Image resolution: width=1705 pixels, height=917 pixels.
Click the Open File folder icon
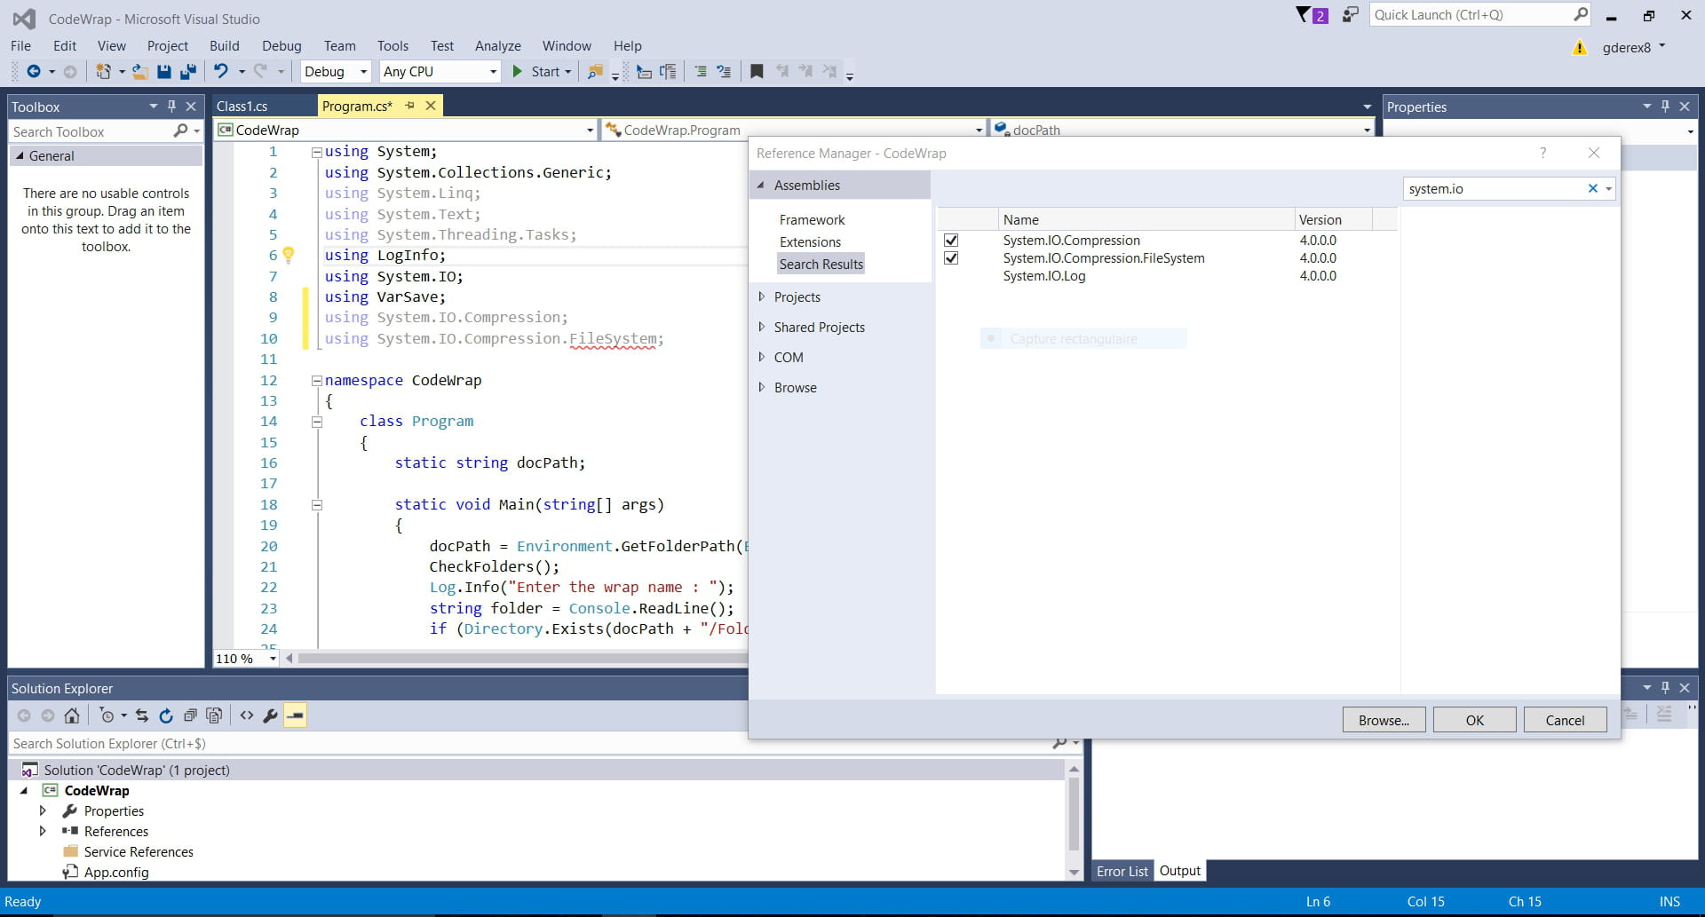pyautogui.click(x=139, y=72)
